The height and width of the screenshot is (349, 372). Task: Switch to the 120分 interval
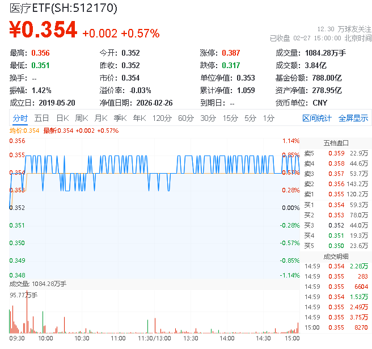[x=162, y=118]
